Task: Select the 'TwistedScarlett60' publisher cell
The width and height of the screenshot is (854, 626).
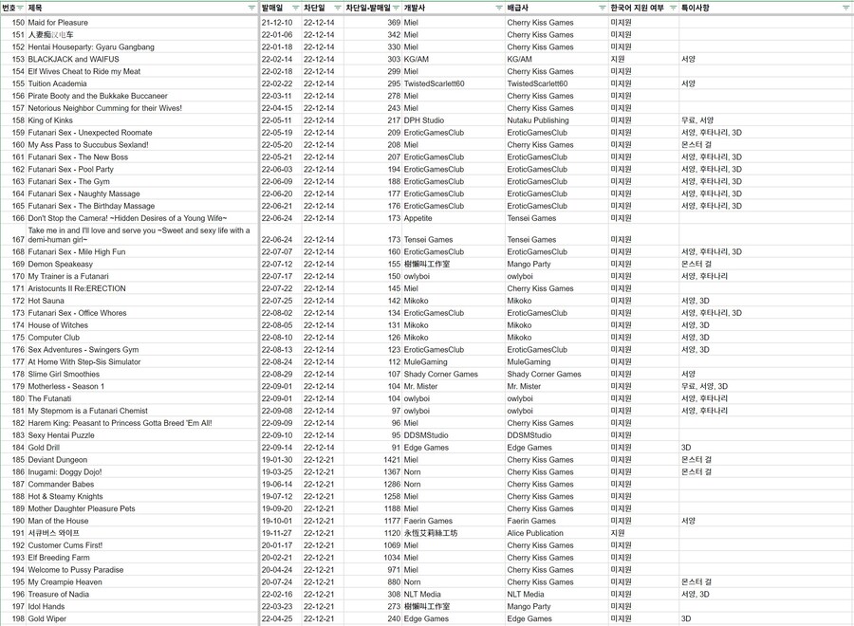Action: pyautogui.click(x=557, y=83)
